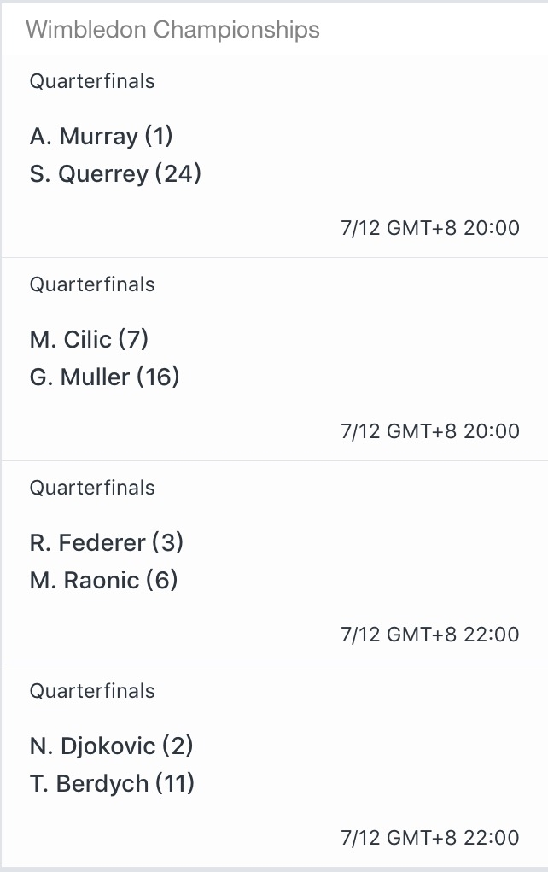Click Quarterfinals label above Cilic match
This screenshot has width=548, height=872.
[91, 284]
